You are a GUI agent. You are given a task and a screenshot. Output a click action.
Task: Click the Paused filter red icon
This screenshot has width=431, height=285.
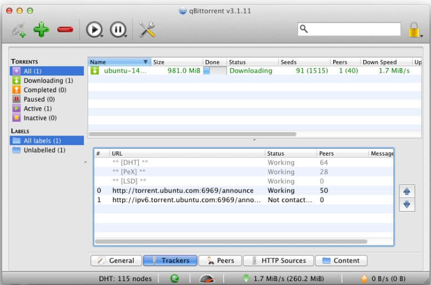tap(16, 99)
